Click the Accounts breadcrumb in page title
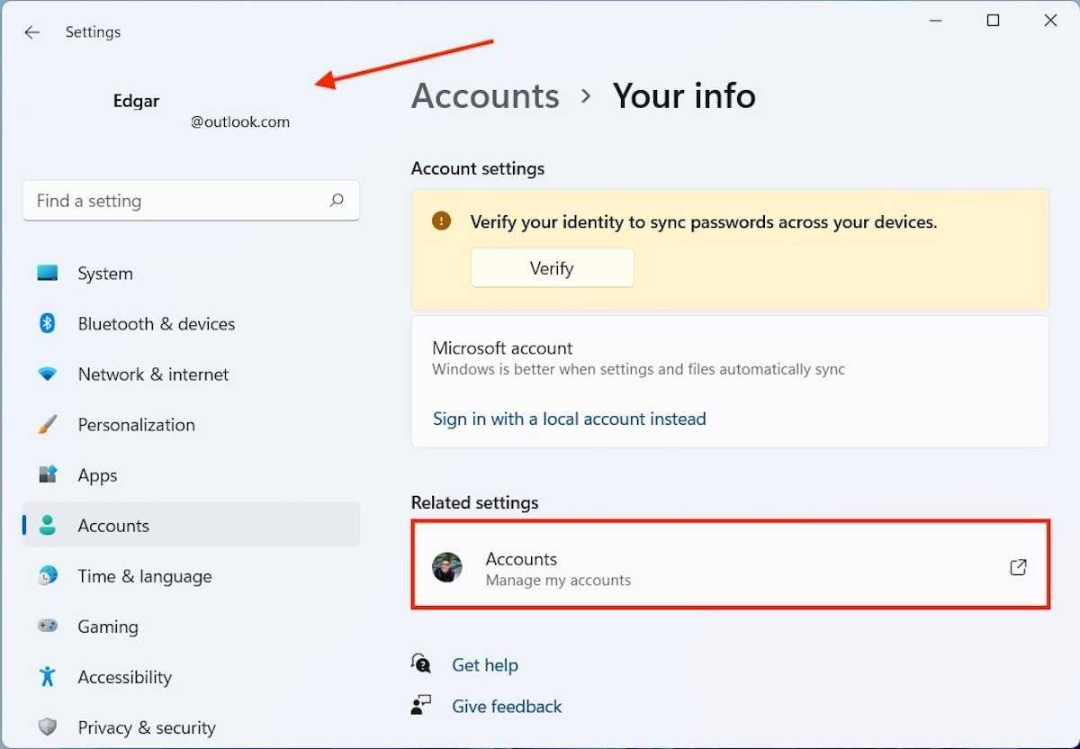 click(x=485, y=96)
